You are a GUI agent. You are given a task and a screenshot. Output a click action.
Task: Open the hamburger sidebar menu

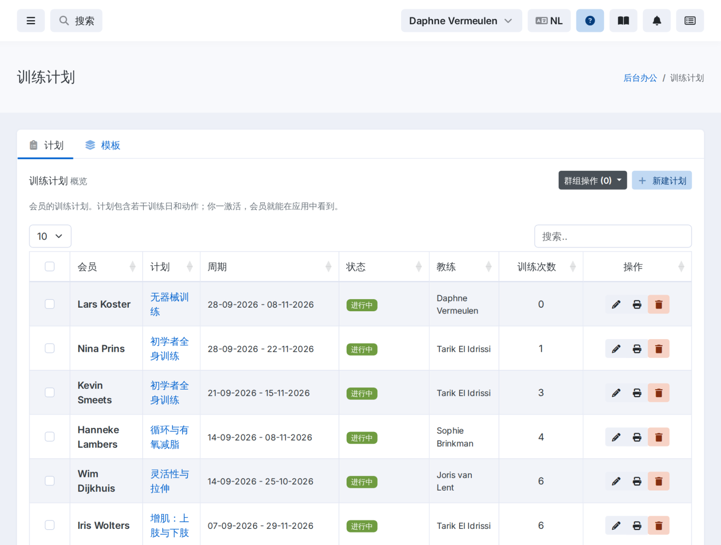(31, 21)
